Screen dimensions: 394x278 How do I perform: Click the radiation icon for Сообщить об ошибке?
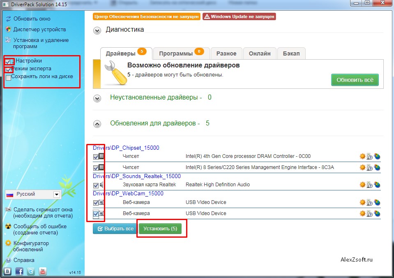point(8,226)
